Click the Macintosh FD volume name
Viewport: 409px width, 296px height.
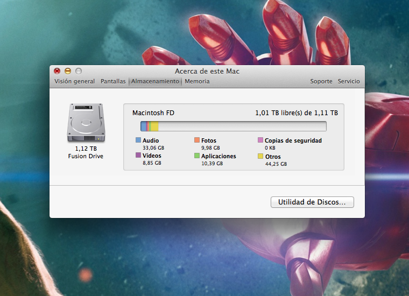point(153,113)
